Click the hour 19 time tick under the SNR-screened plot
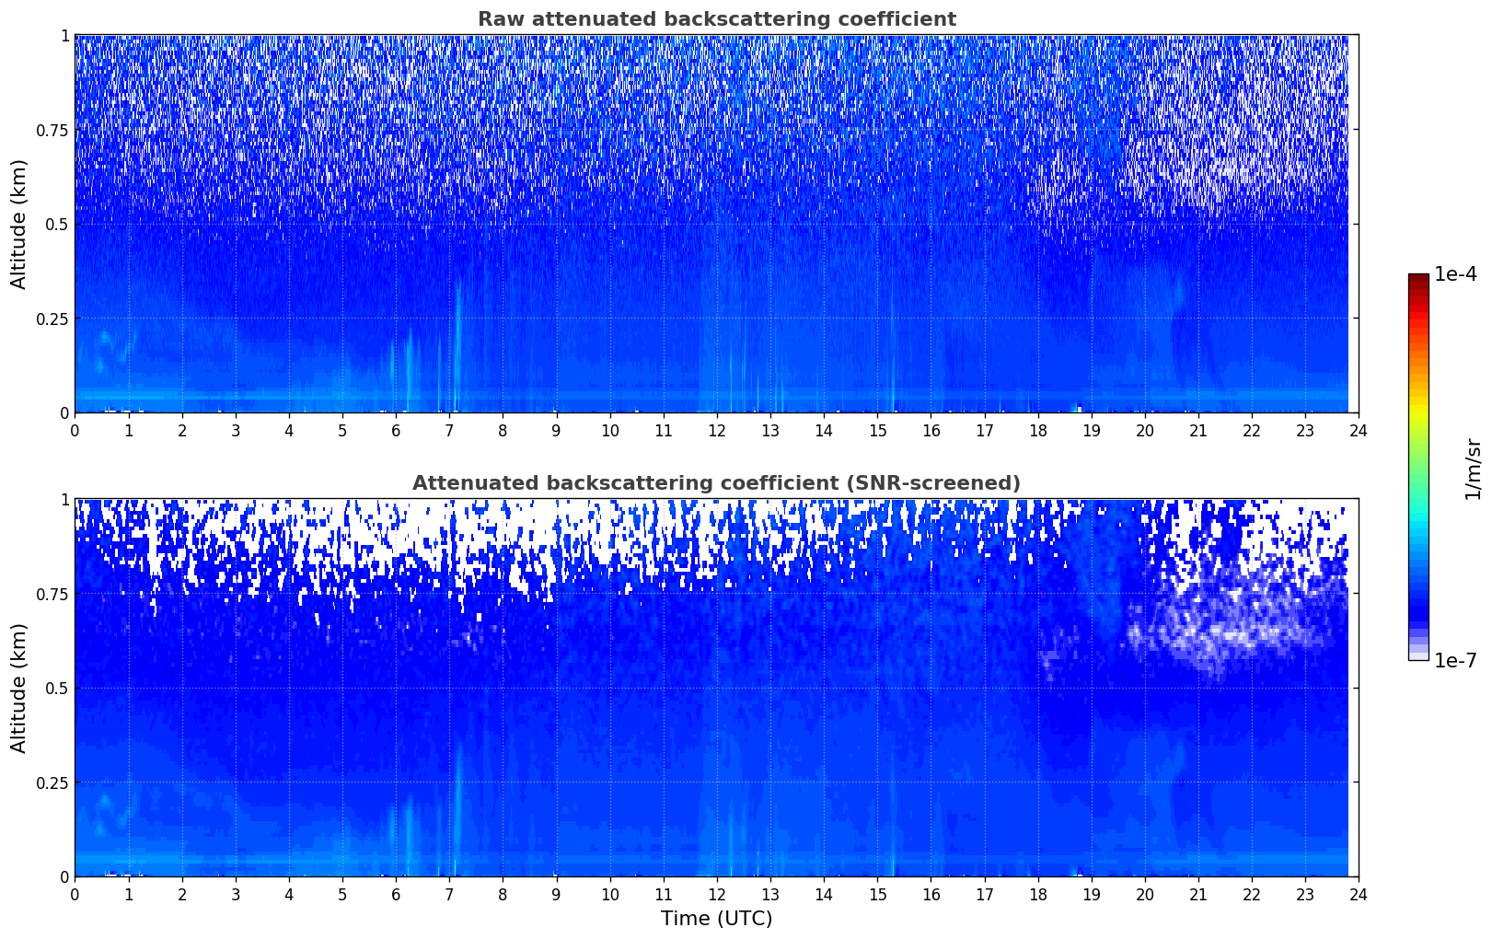This screenshot has width=1492, height=939. 1092,894
